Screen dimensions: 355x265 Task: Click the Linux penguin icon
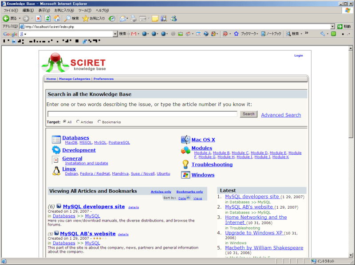tap(56, 171)
